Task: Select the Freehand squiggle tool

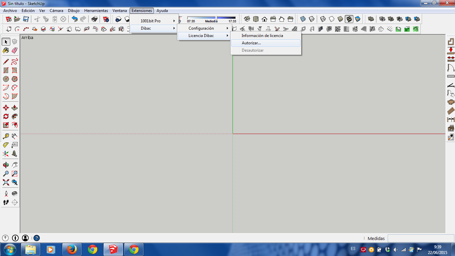Action: (15, 62)
